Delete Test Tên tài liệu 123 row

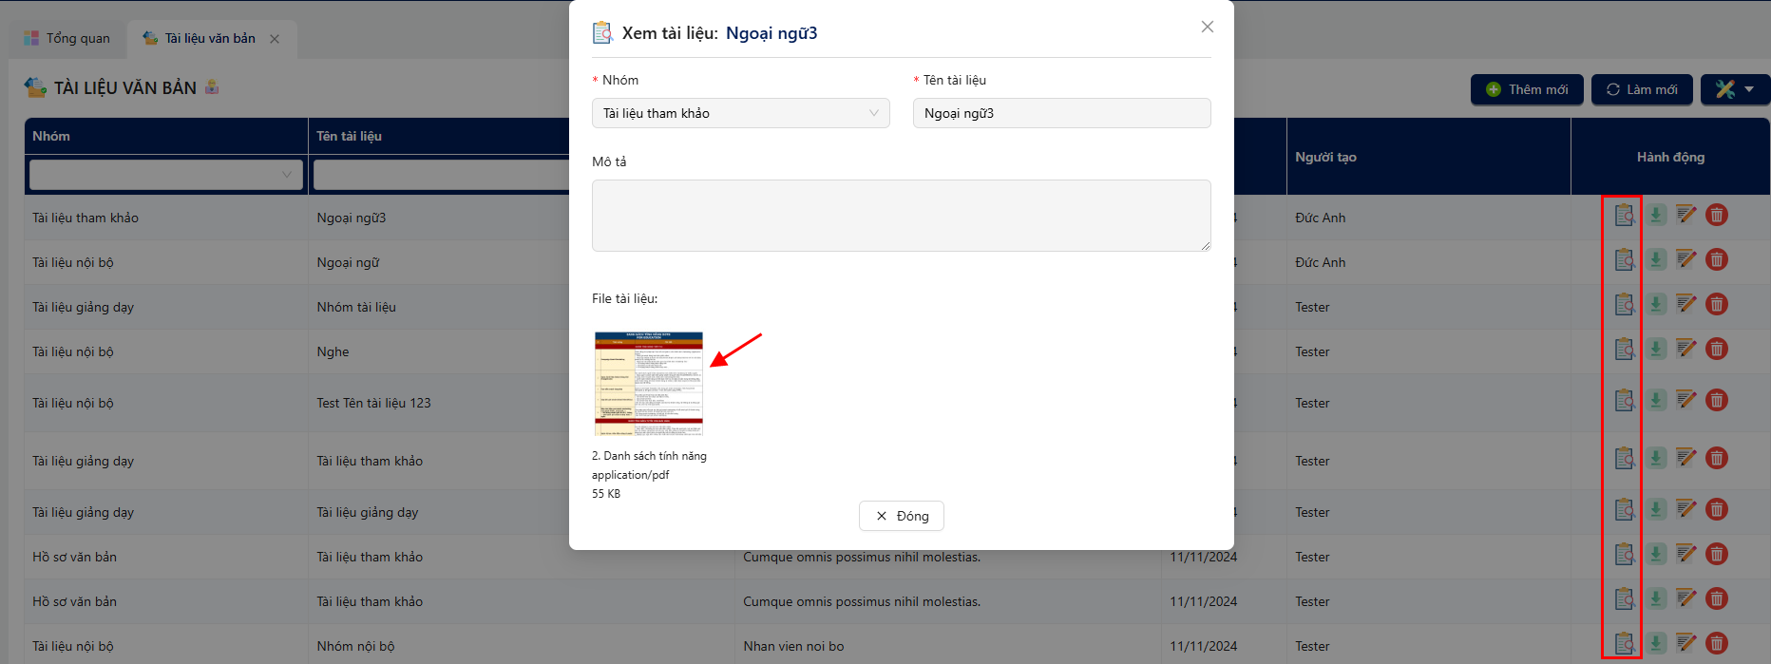[x=1717, y=400]
